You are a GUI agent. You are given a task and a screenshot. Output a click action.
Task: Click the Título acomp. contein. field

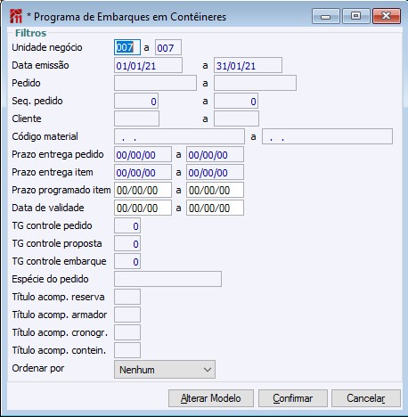[127, 350]
